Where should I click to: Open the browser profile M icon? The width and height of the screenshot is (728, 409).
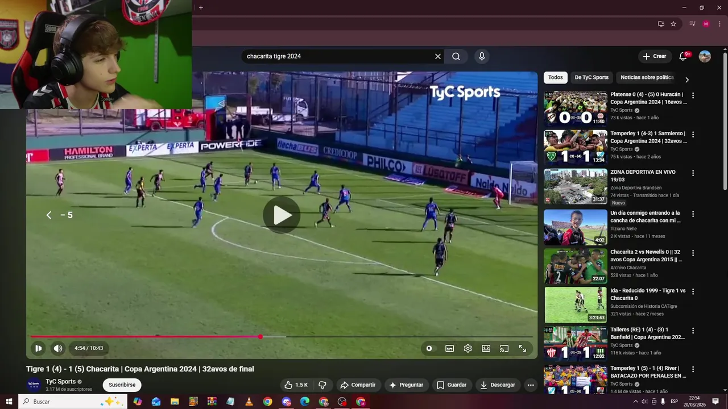[706, 24]
